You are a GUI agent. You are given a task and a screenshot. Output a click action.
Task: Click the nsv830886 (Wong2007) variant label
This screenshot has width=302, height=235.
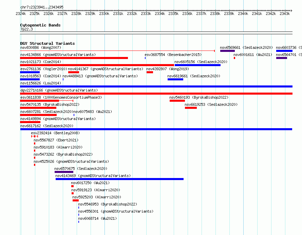click(41, 47)
